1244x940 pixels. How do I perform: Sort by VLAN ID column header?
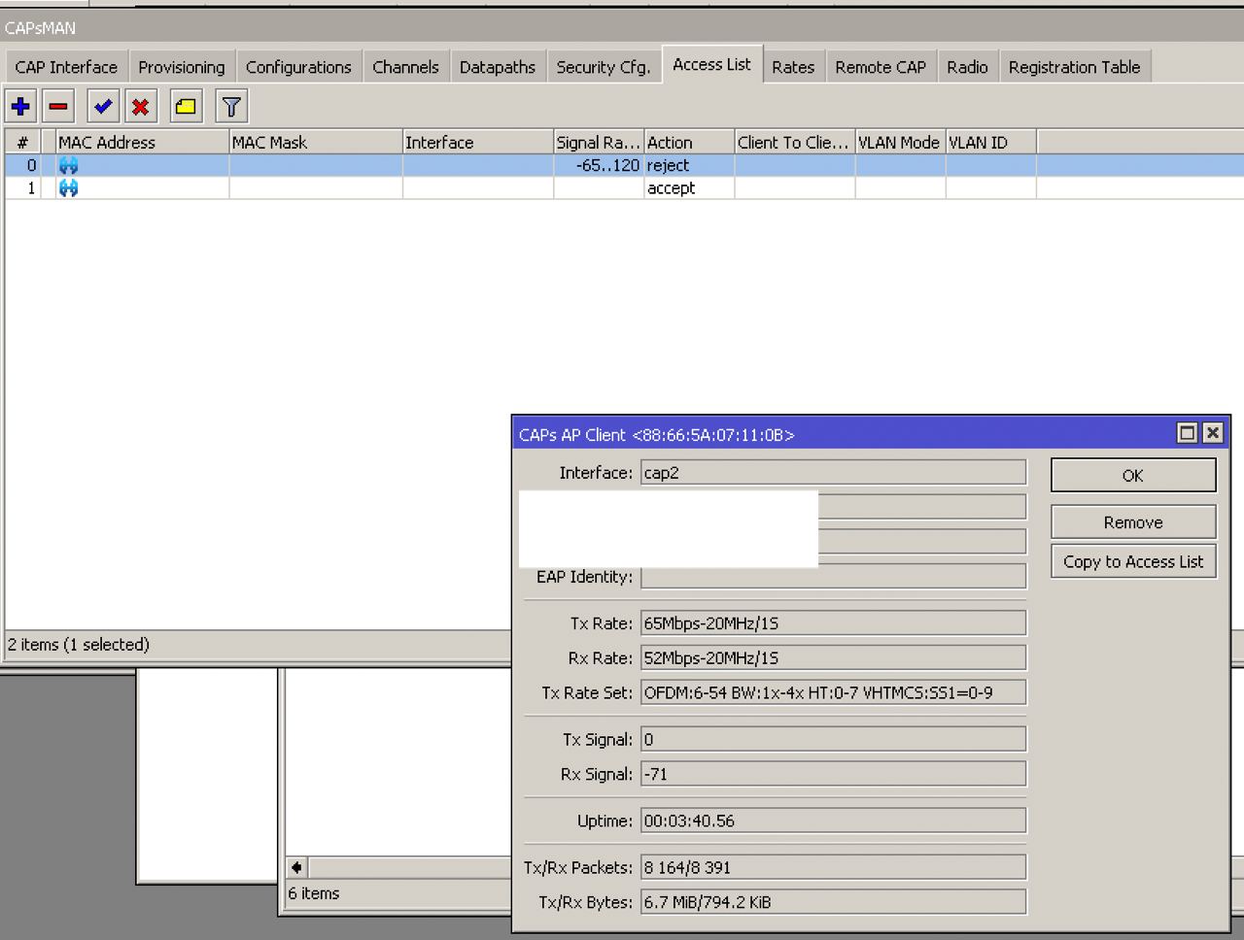(990, 142)
